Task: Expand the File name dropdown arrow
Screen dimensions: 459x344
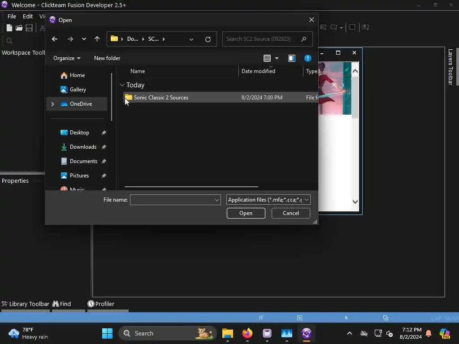Action: click(217, 200)
